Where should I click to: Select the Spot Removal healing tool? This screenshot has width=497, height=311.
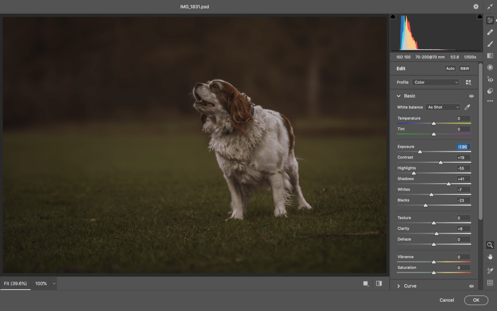click(490, 32)
